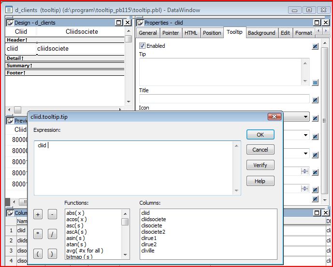Confirm expression with OK button
This screenshot has width=333, height=267.
pyautogui.click(x=261, y=135)
